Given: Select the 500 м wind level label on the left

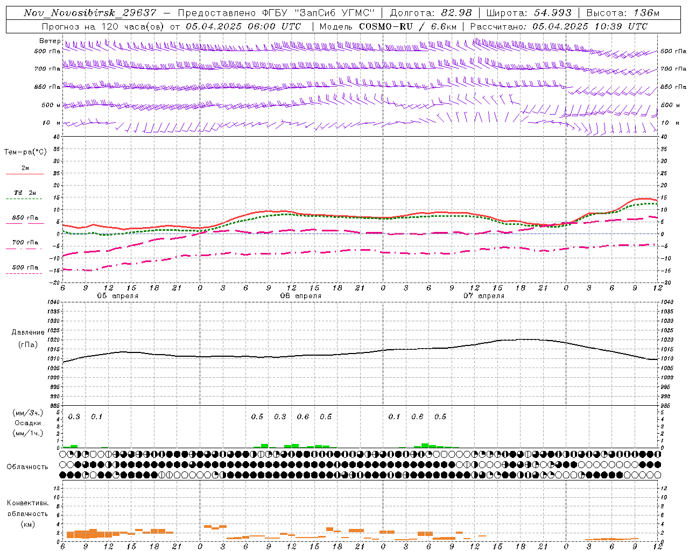Looking at the screenshot, I should pyautogui.click(x=51, y=105).
